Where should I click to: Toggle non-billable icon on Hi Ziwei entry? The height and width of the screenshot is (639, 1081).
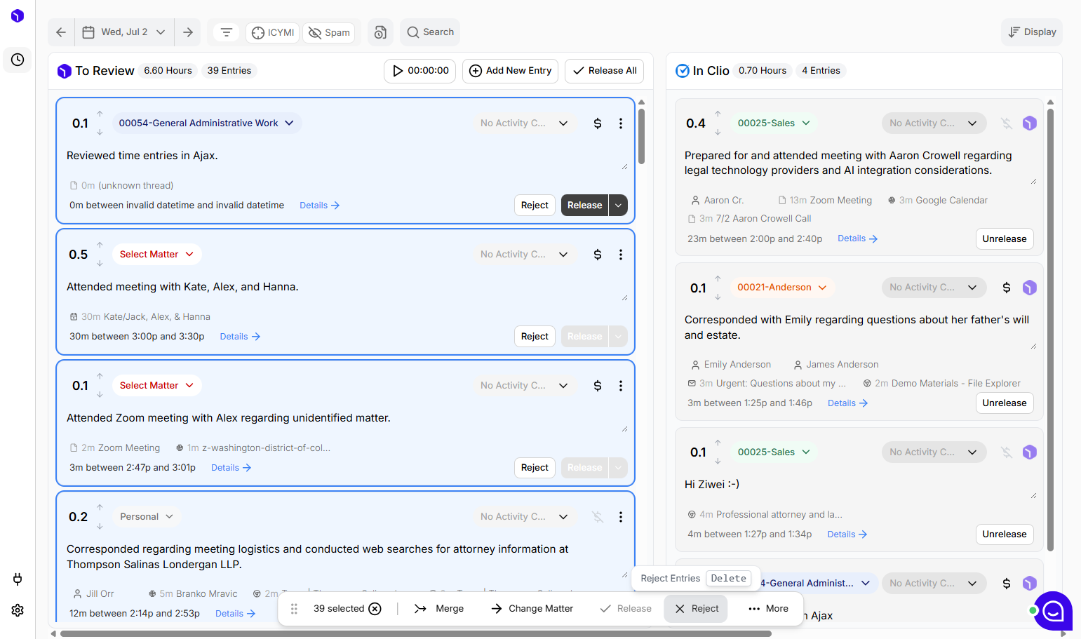click(x=1007, y=452)
